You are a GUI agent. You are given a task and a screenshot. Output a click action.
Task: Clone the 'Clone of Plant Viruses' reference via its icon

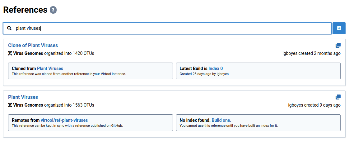tap(338, 45)
